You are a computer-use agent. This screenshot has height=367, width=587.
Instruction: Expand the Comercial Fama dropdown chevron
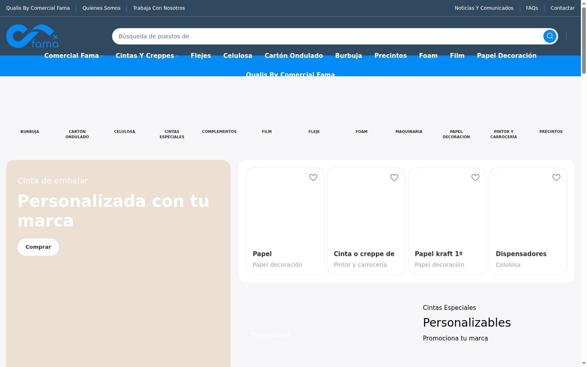pyautogui.click(x=102, y=56)
